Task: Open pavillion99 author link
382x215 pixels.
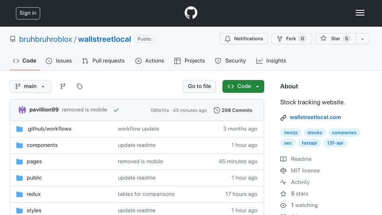Action: pos(44,110)
